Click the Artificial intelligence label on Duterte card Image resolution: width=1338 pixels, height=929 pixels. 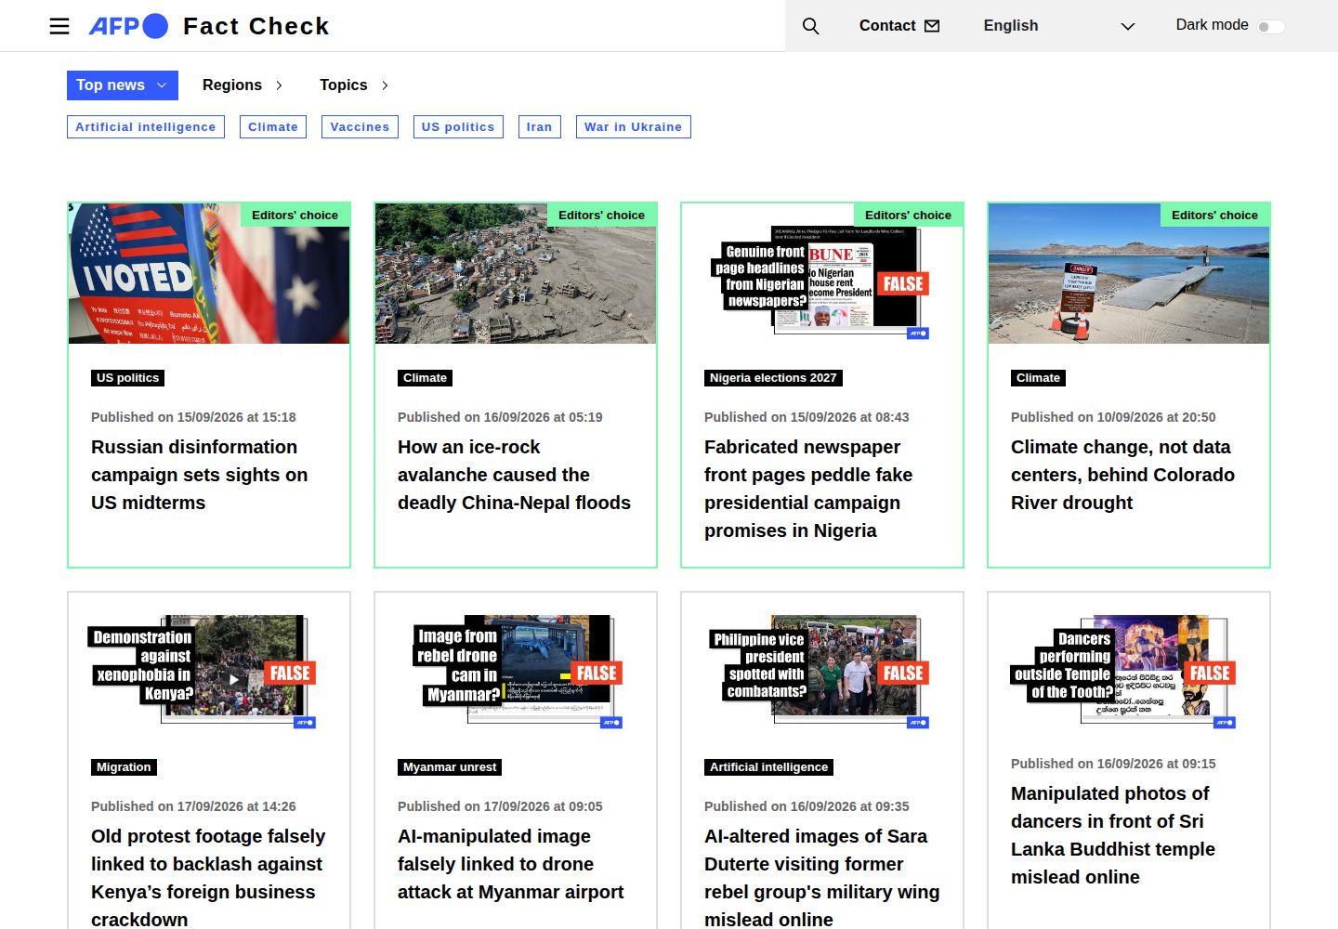[x=768, y=767]
